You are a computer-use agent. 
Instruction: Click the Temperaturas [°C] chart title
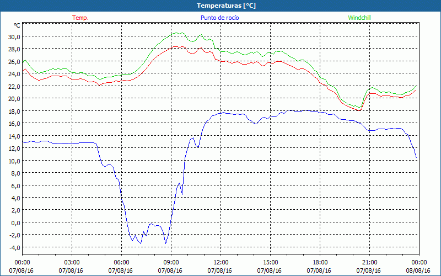(x=227, y=6)
